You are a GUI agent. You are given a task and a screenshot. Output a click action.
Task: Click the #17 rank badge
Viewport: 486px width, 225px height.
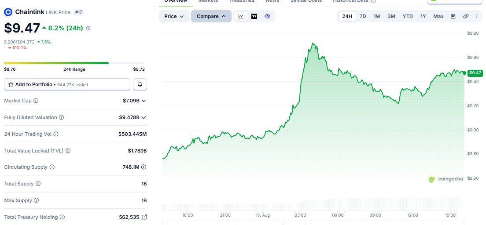(x=79, y=12)
